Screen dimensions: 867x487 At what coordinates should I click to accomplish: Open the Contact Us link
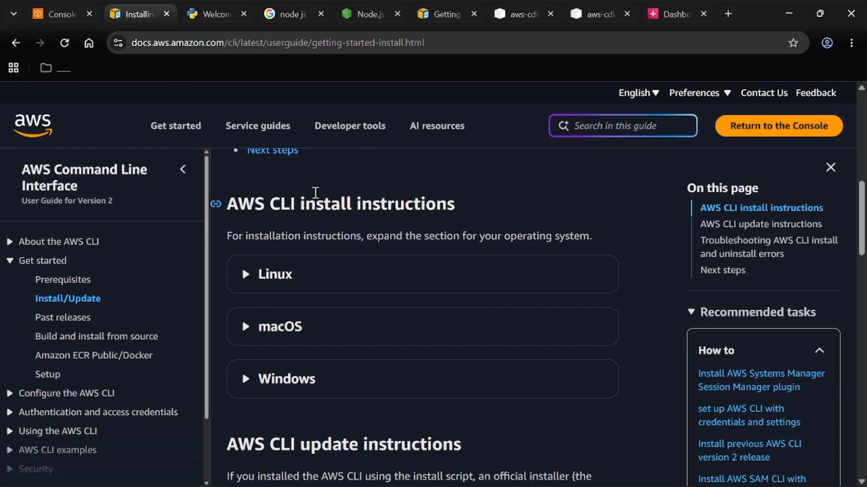(764, 93)
